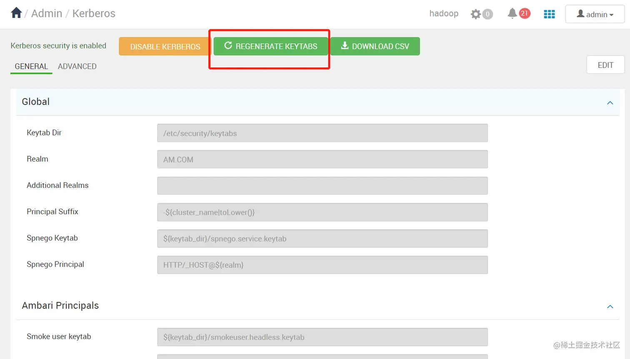Screen dimensions: 630x359
Task: Click the background operations count 0 badge
Action: pyautogui.click(x=487, y=14)
